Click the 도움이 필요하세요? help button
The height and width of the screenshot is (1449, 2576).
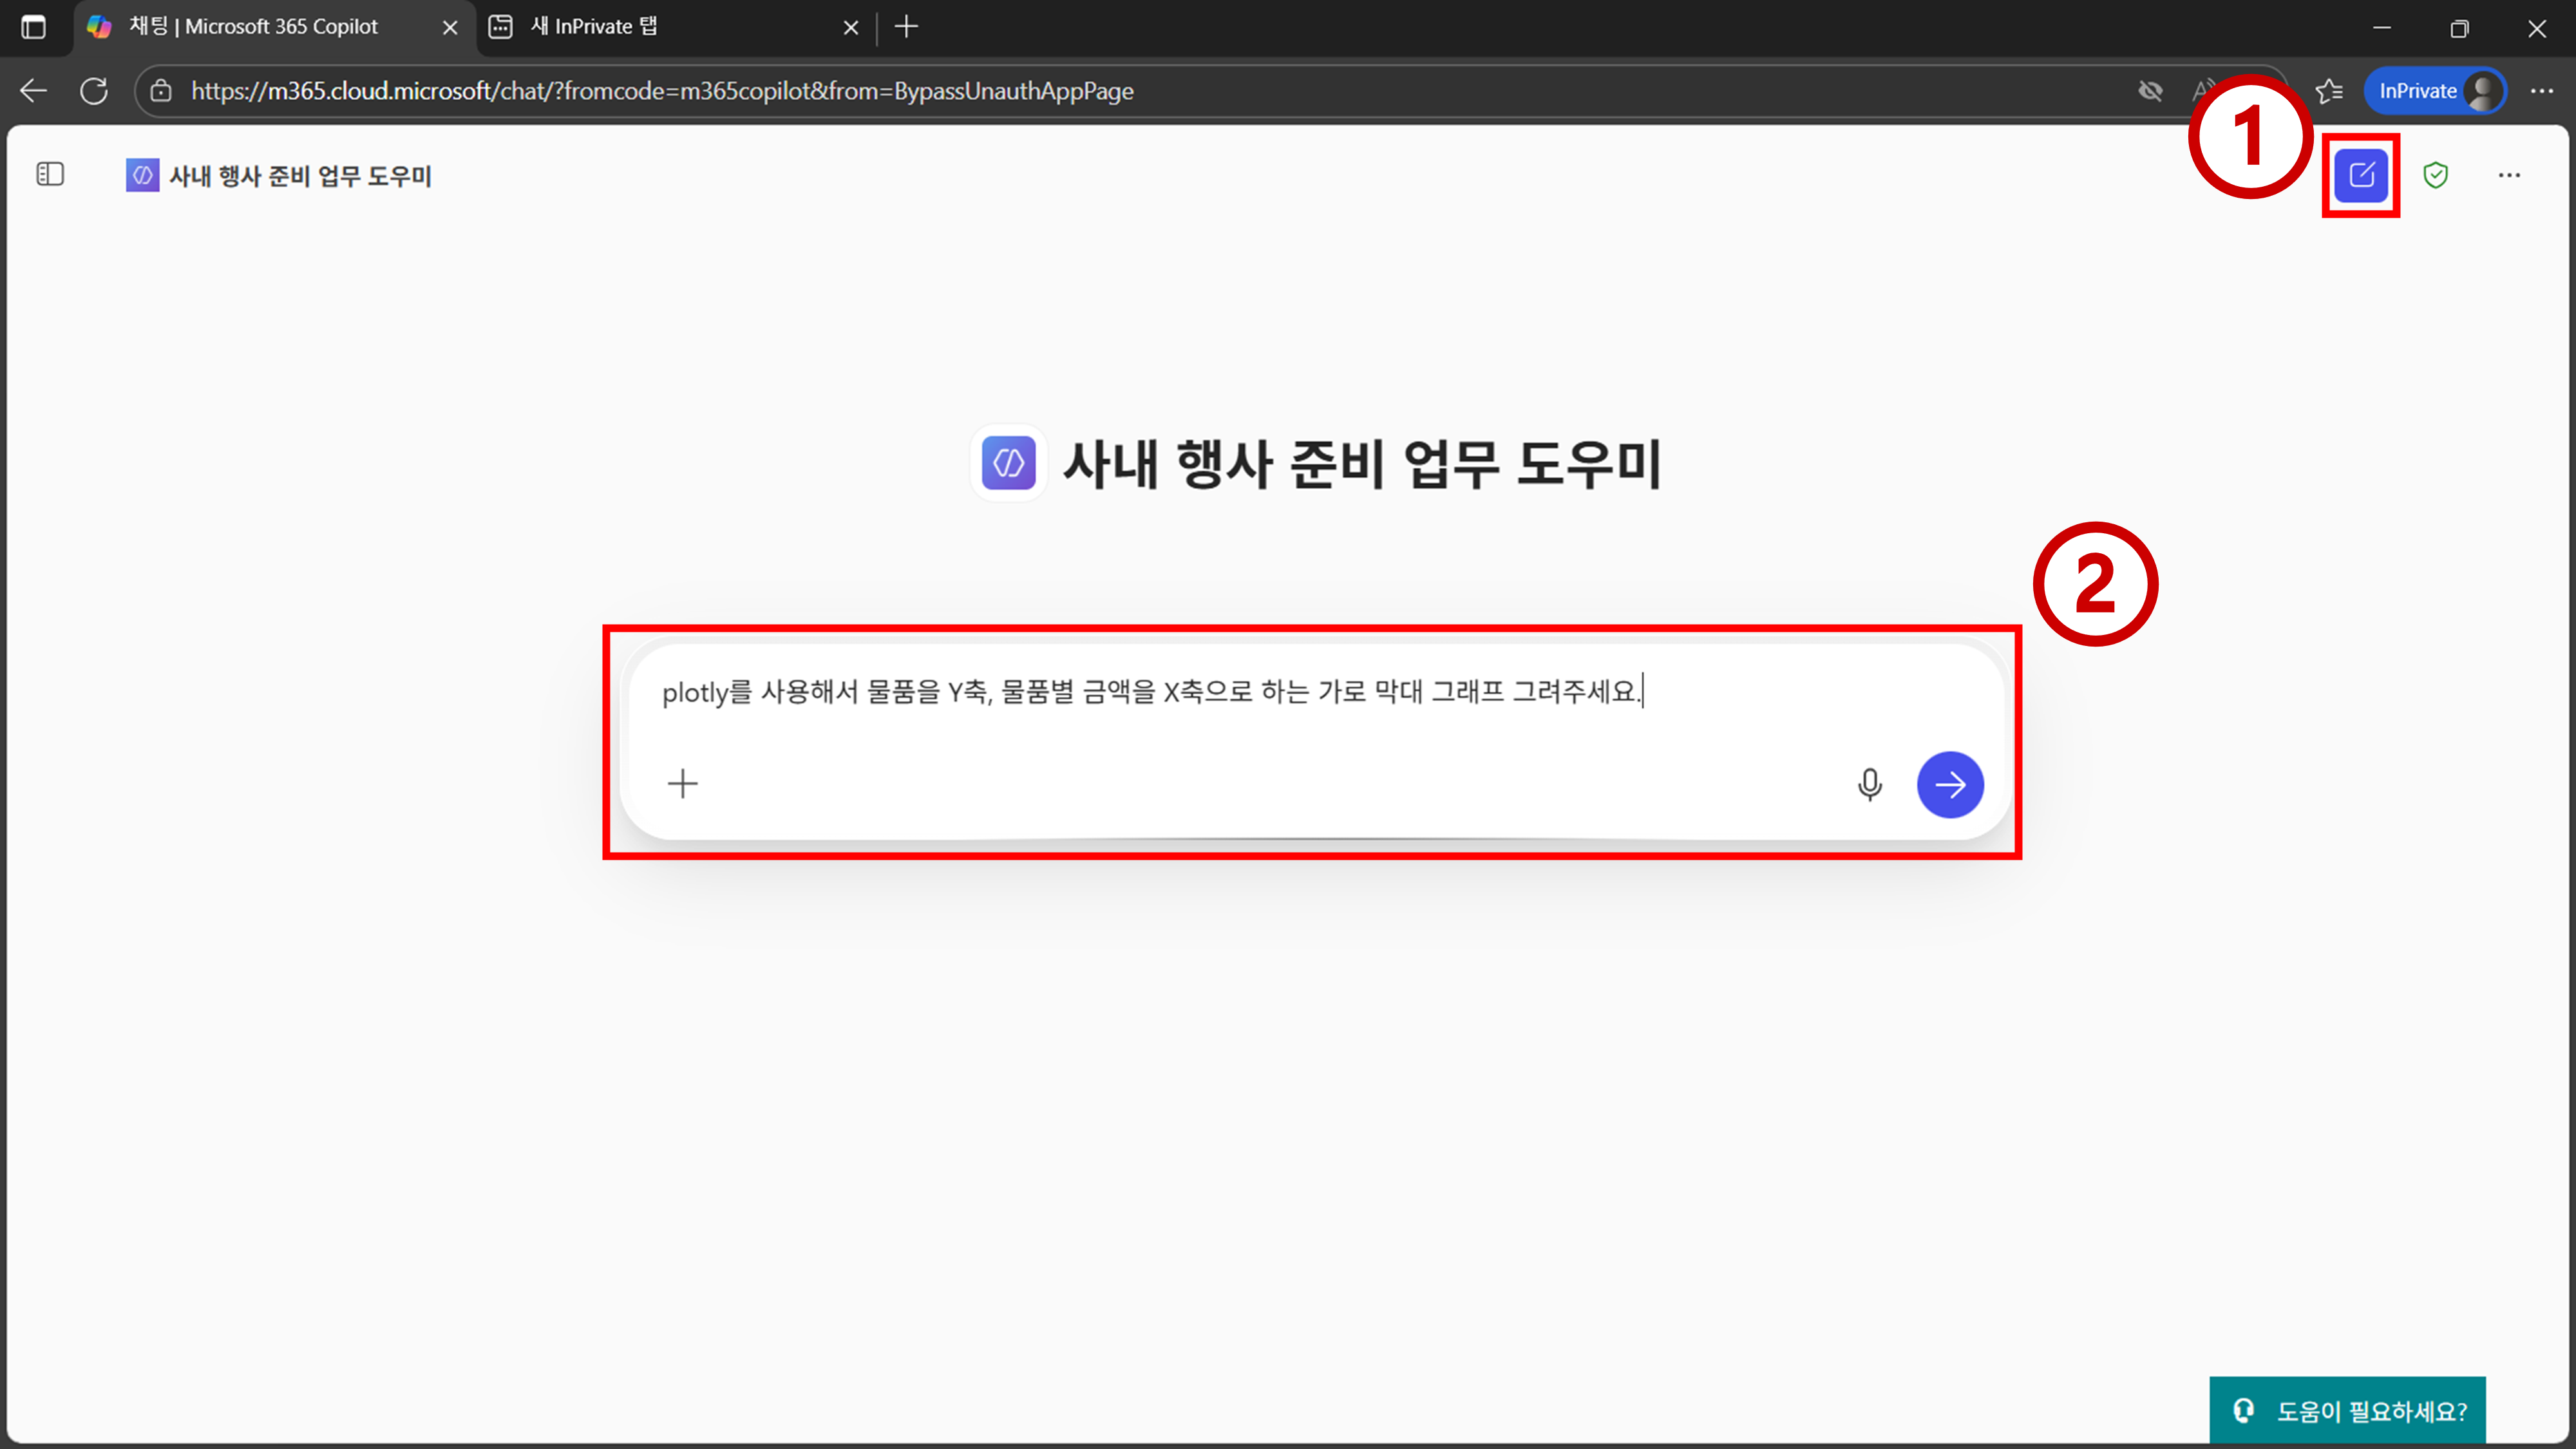point(2347,1410)
